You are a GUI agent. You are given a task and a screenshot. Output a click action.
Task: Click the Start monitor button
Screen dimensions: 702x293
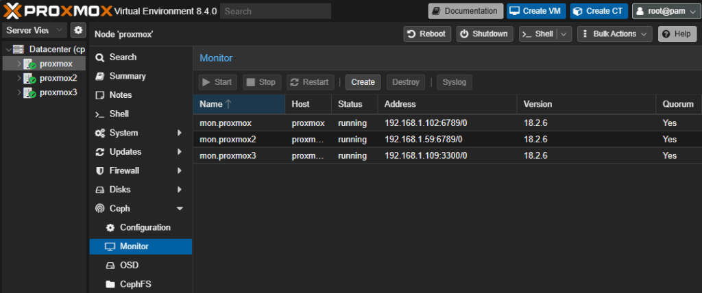coord(217,82)
